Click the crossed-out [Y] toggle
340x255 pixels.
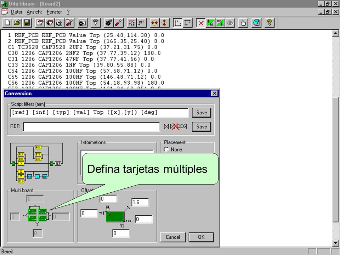[174, 126]
